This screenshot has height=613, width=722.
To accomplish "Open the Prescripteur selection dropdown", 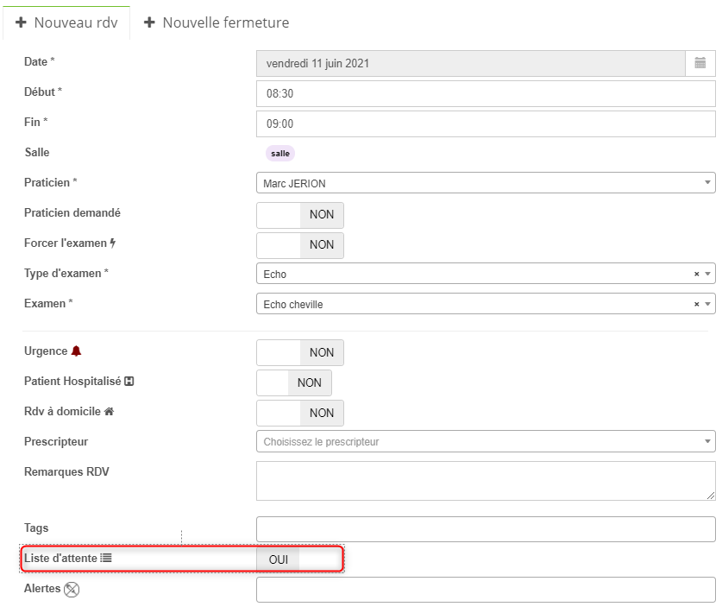I will point(486,442).
